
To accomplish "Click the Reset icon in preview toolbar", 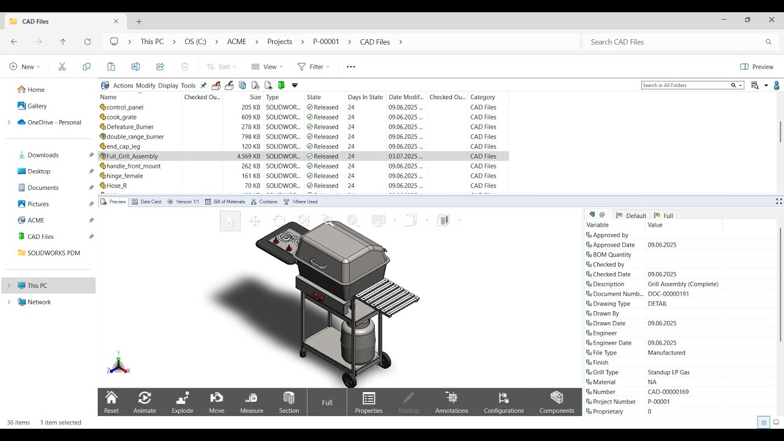I will [111, 402].
